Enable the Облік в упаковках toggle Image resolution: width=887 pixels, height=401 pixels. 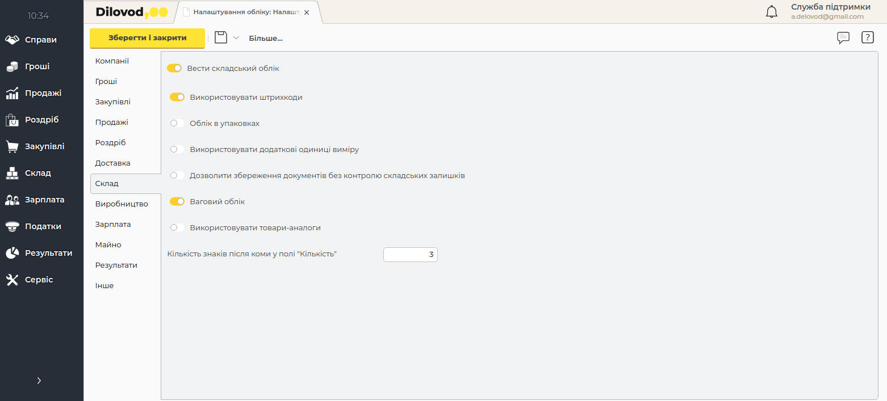(177, 123)
